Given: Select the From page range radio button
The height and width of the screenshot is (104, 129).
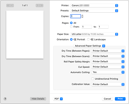Looking at the screenshot, I should (71, 27).
